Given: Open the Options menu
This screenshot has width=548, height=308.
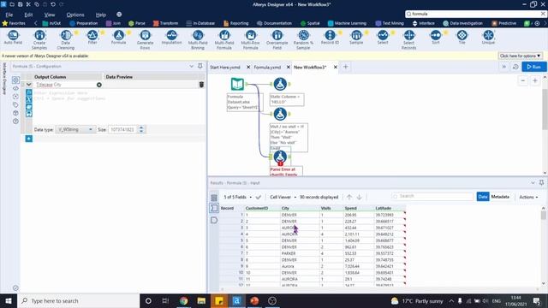Looking at the screenshot, I should (x=75, y=15).
